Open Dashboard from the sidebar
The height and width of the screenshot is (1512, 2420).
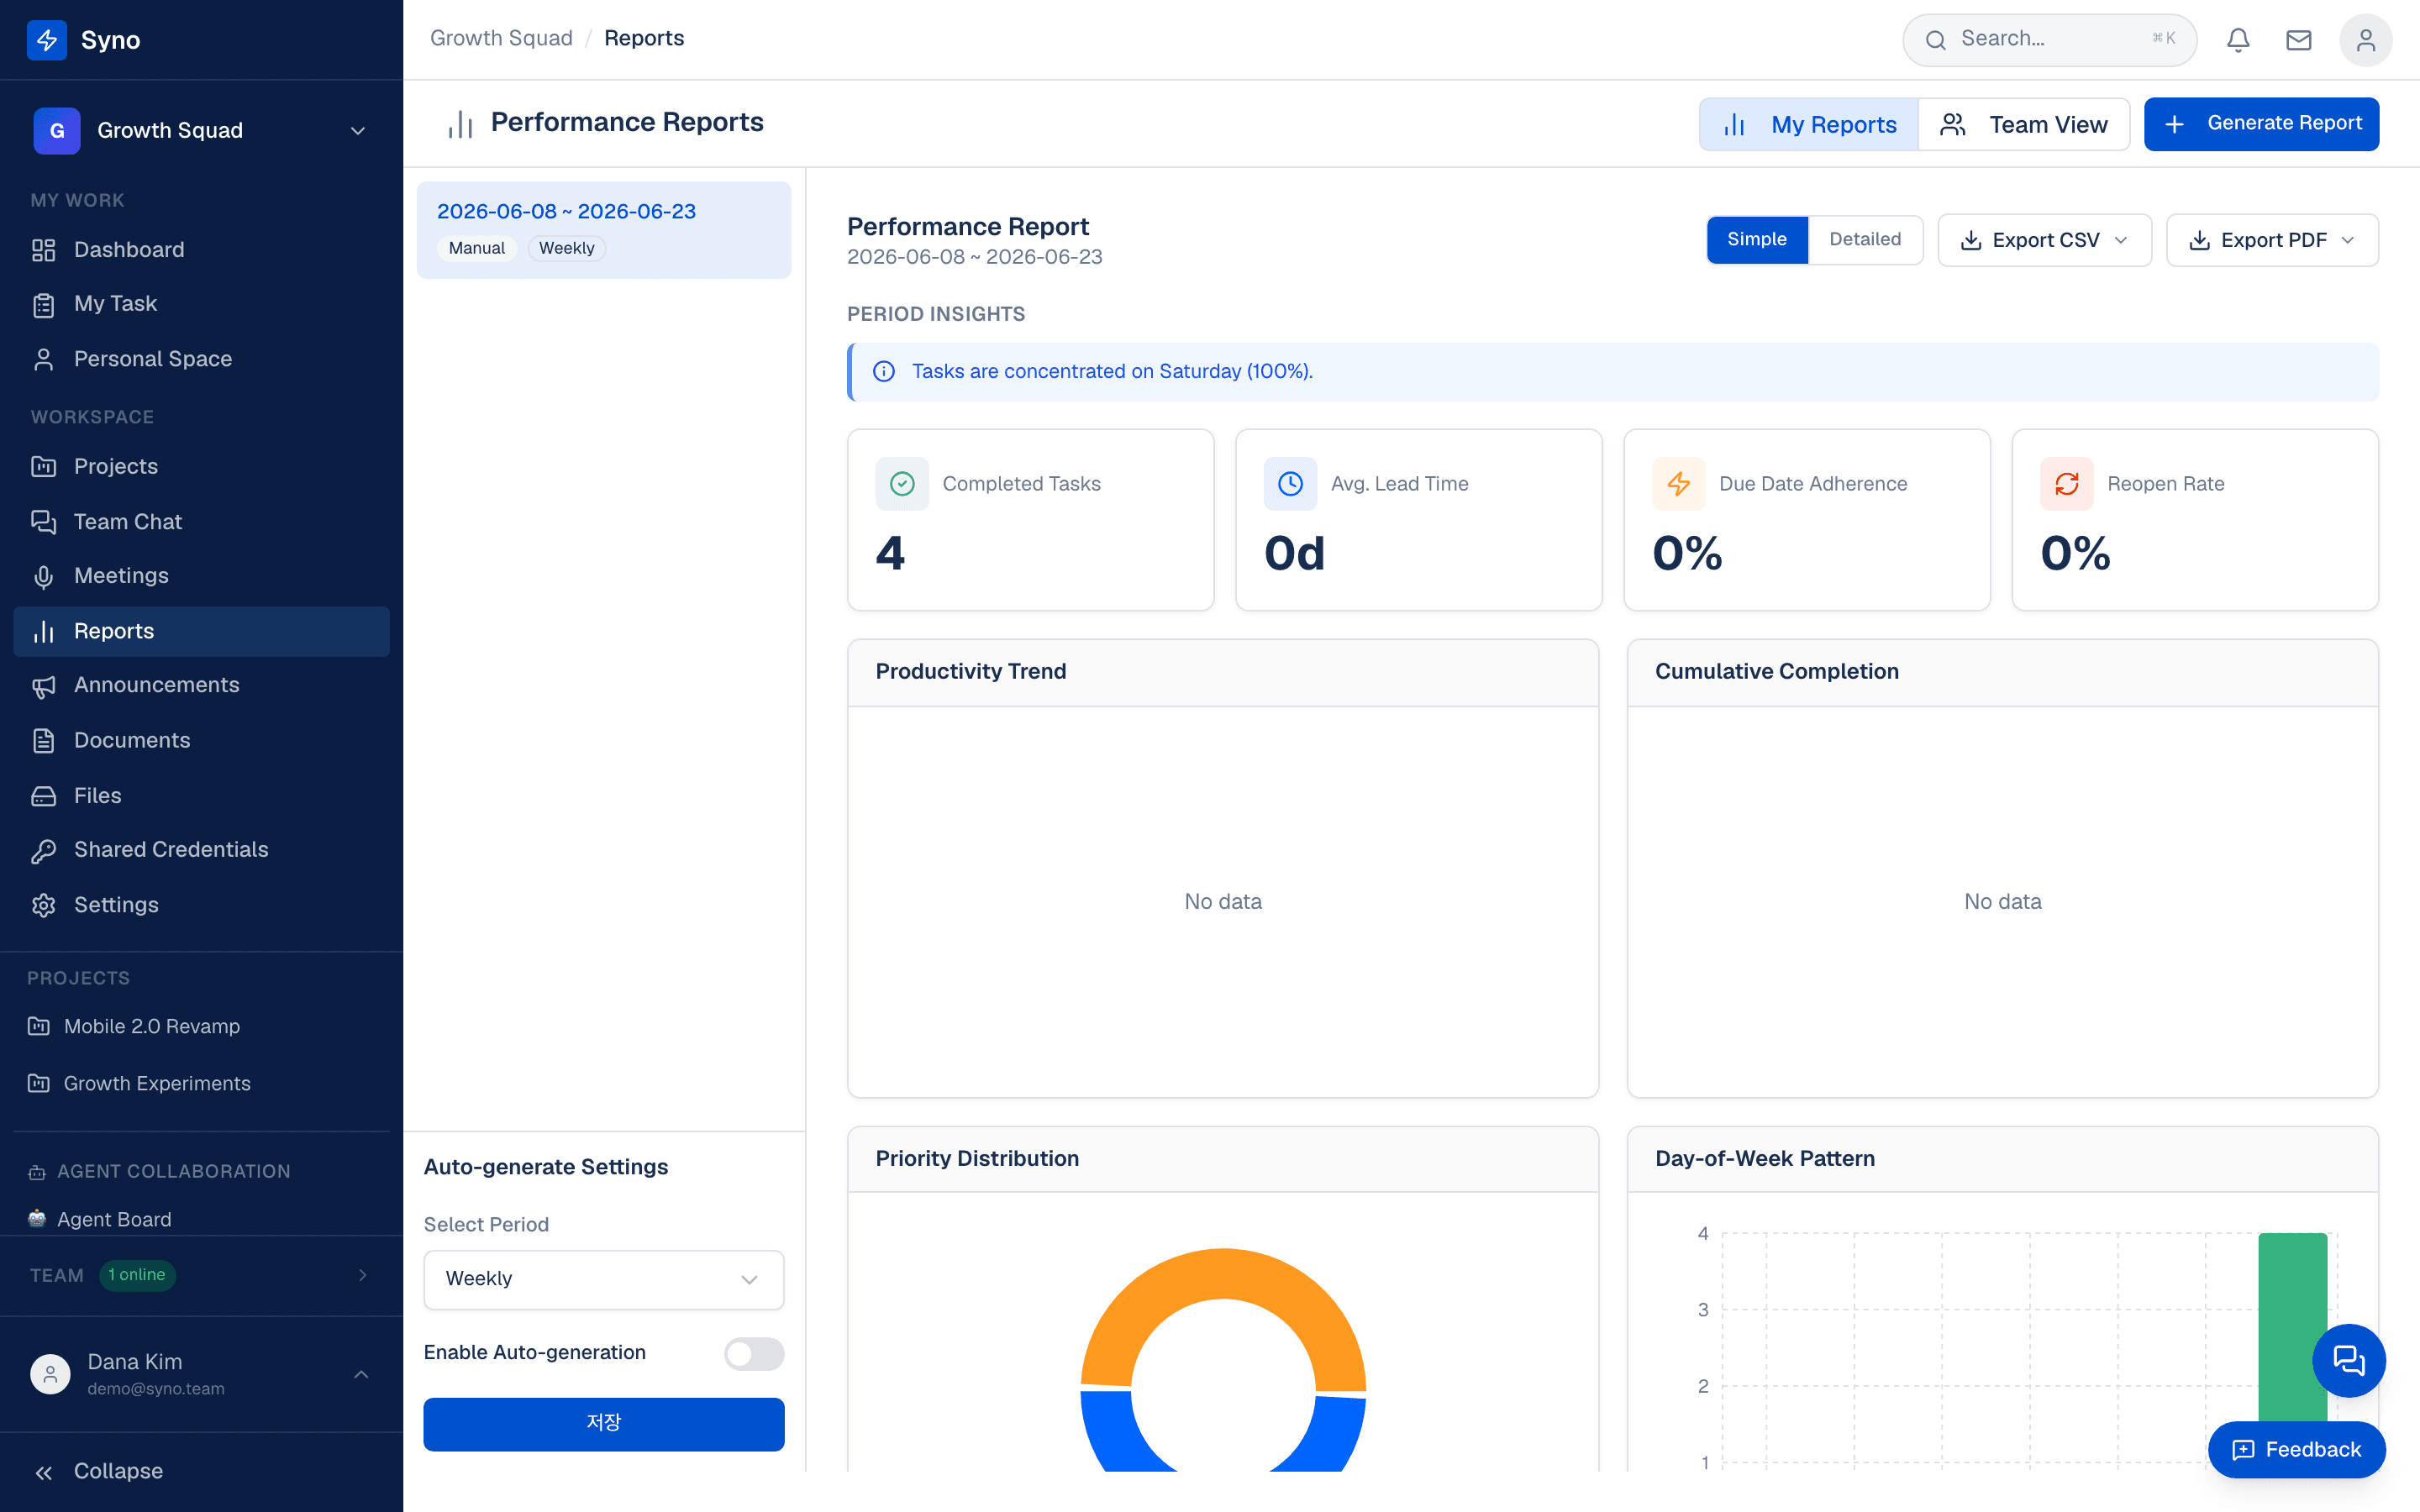click(201, 249)
